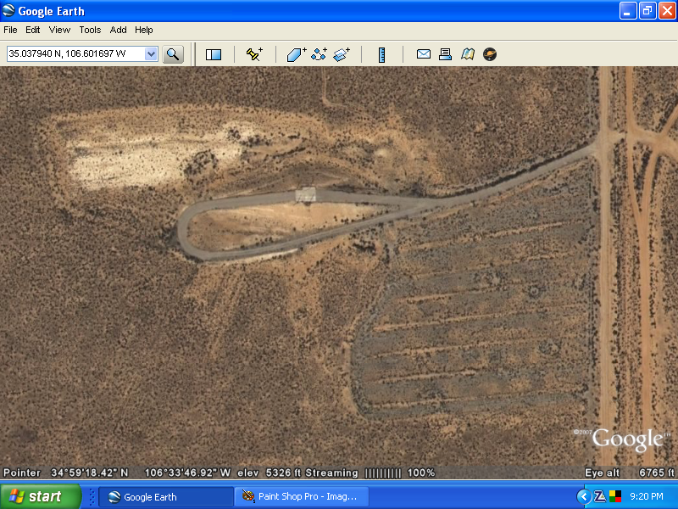Click the elev 5326 ft readout
The width and height of the screenshot is (678, 509).
[x=269, y=473]
